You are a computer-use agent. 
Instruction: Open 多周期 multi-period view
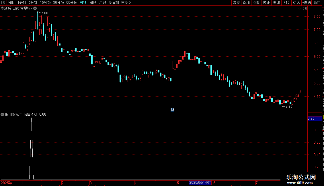point(114,3)
